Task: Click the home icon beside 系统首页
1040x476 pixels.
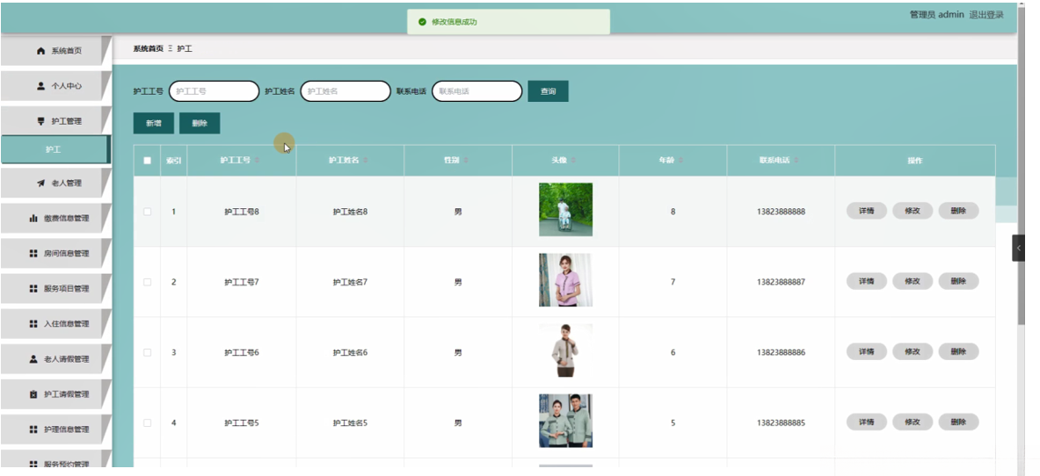Action: (41, 51)
